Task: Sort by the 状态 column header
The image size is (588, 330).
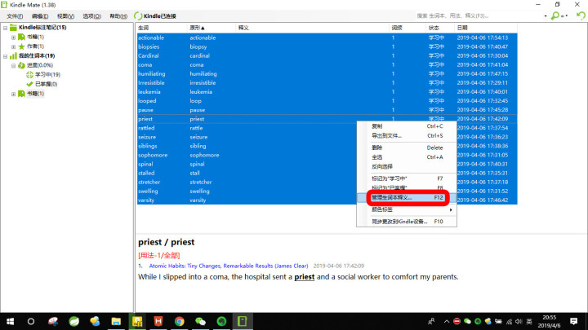Action: 440,28
